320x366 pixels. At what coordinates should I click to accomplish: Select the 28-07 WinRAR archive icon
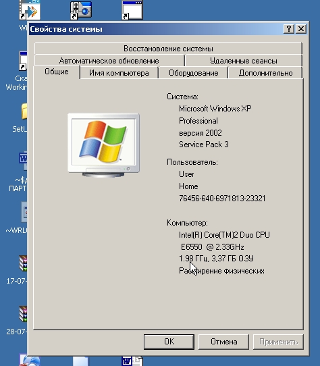point(23,314)
